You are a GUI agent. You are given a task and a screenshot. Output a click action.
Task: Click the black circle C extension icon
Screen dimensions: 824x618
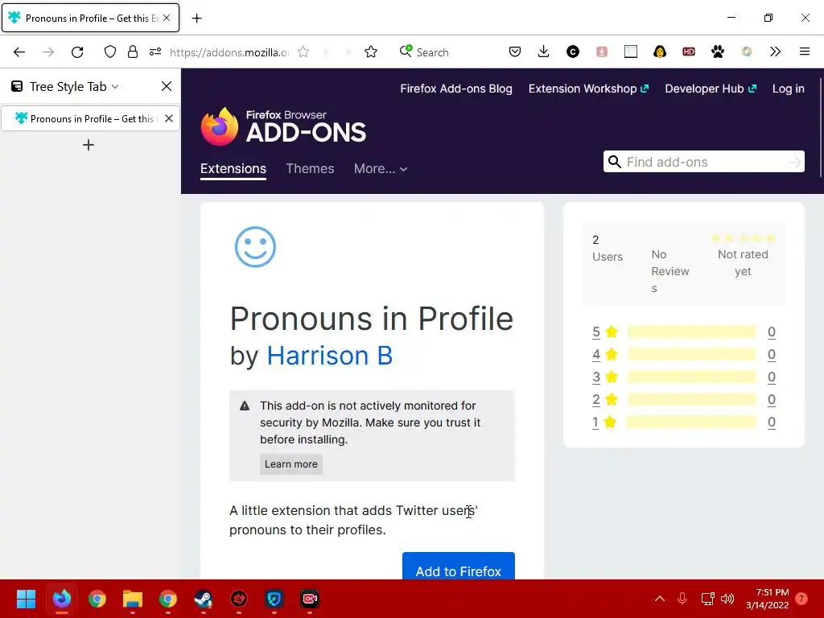point(573,52)
